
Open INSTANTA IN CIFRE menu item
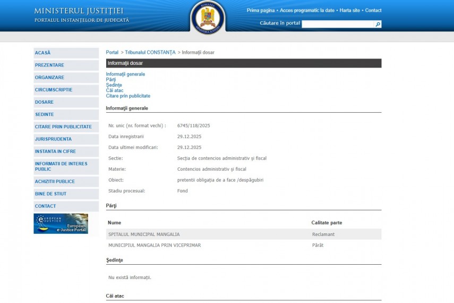point(55,151)
